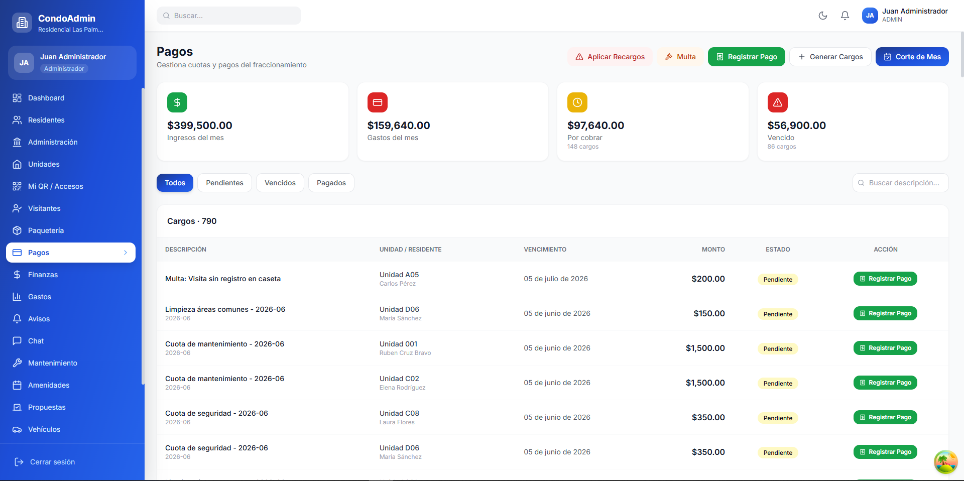964x481 pixels.
Task: Click the CondoAdmin building logo icon
Action: pyautogui.click(x=22, y=23)
